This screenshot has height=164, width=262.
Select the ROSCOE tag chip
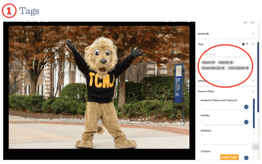tap(226, 62)
